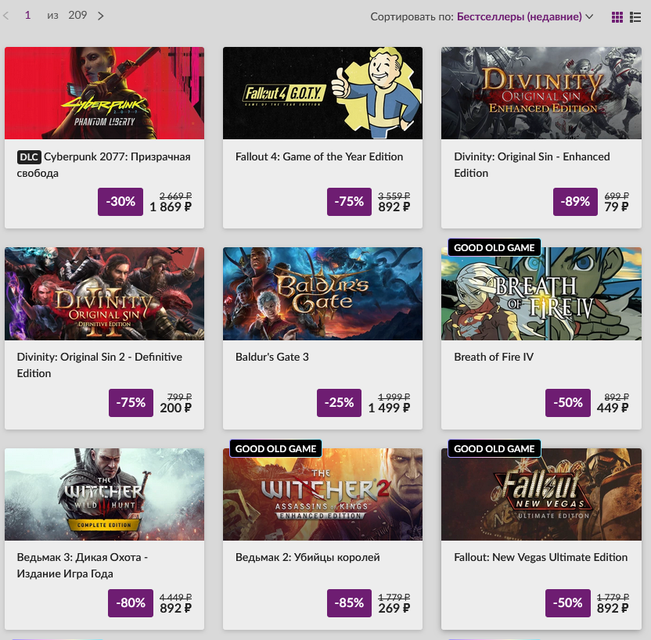The height and width of the screenshot is (640, 651).
Task: Click the -89% discount badge on Divinity
Action: pyautogui.click(x=576, y=202)
